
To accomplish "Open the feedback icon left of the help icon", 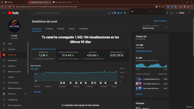I will click(167, 13).
